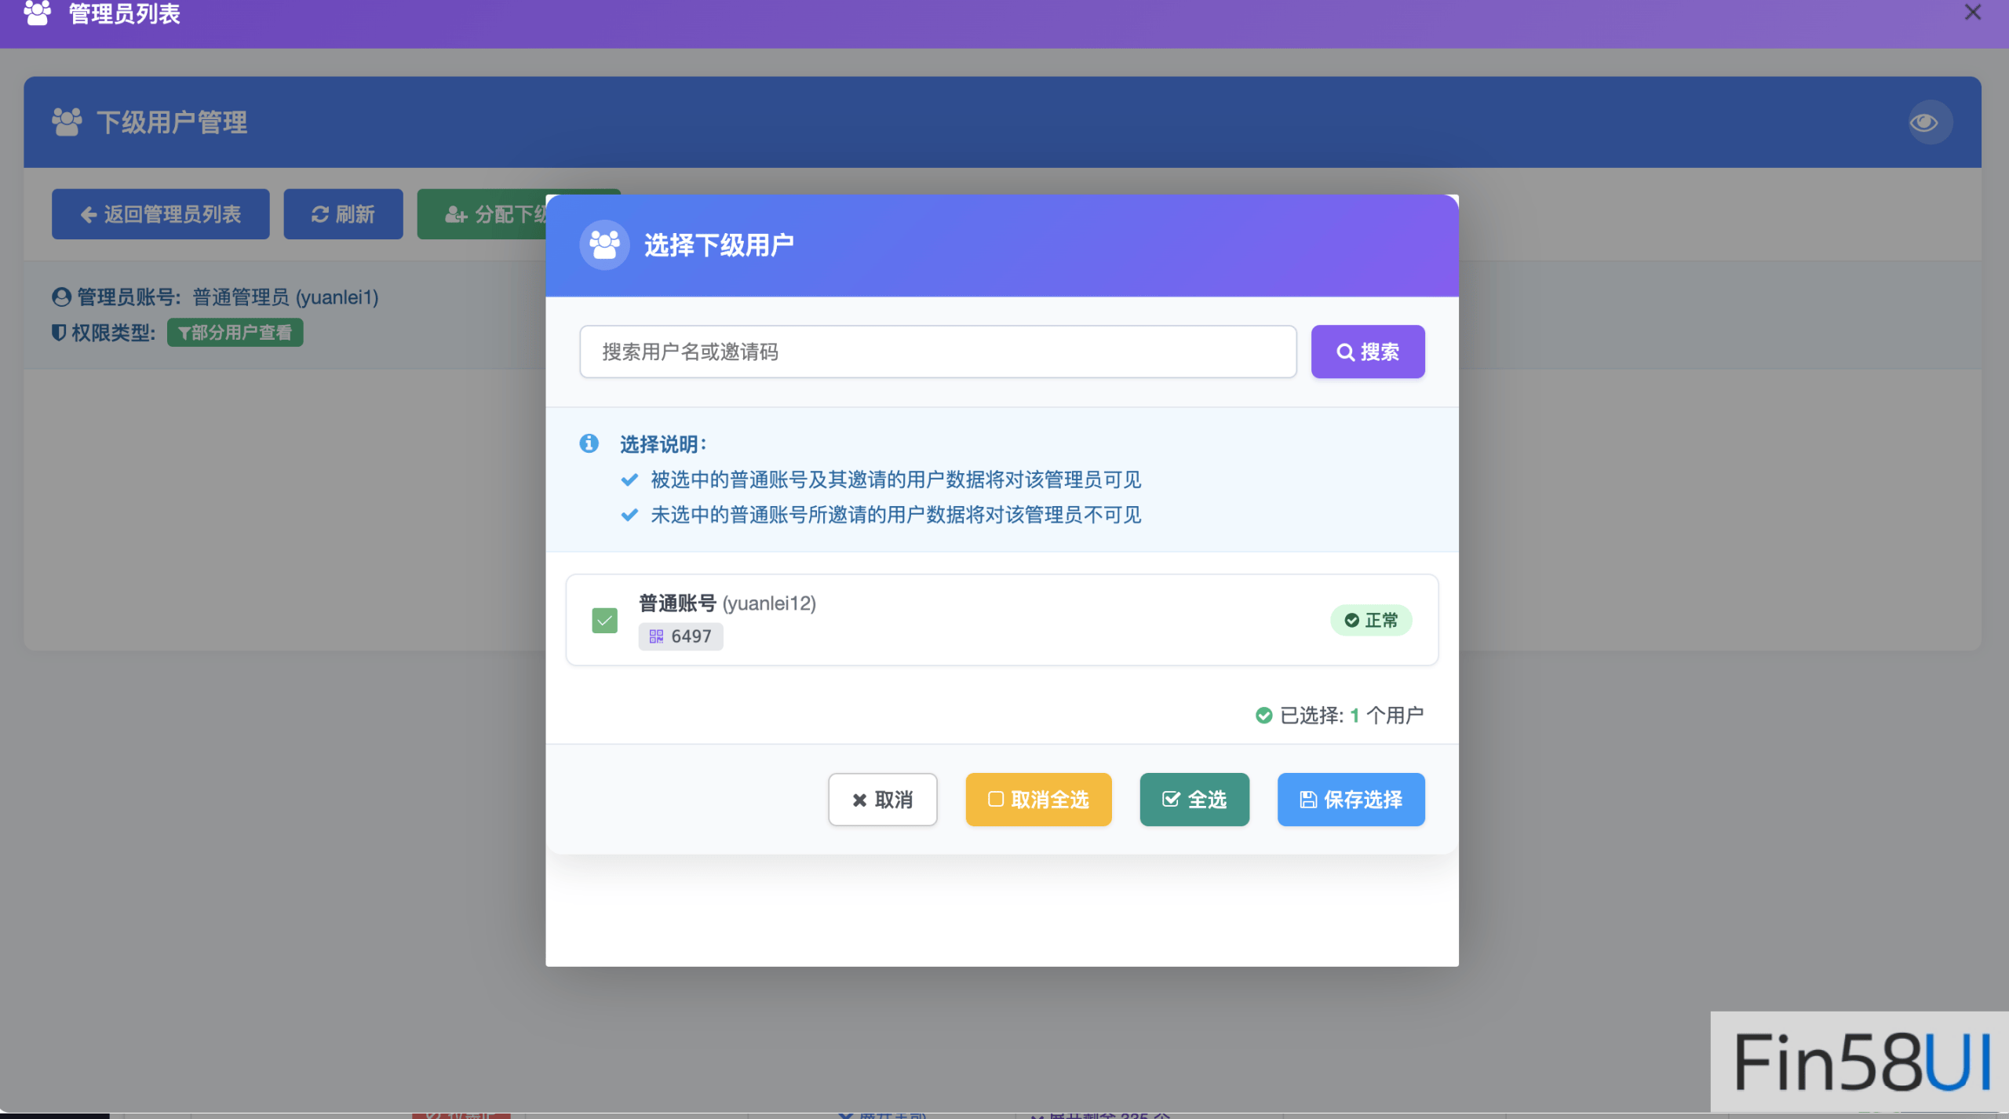Cancel the dialog with 取消 button
Screen dimensions: 2009x1119
pos(882,800)
